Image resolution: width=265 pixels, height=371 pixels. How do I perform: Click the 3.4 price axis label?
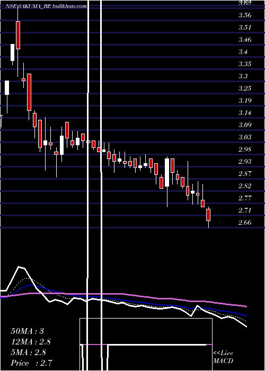tap(243, 52)
